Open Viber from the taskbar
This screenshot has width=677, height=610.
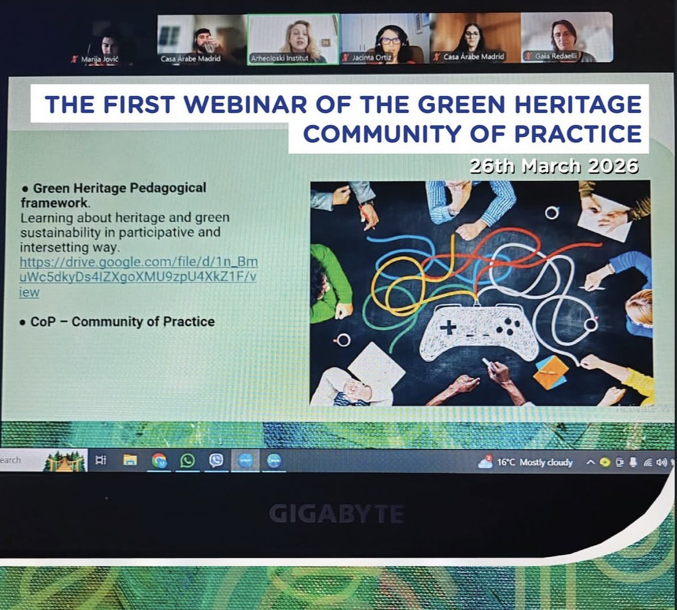[216, 461]
